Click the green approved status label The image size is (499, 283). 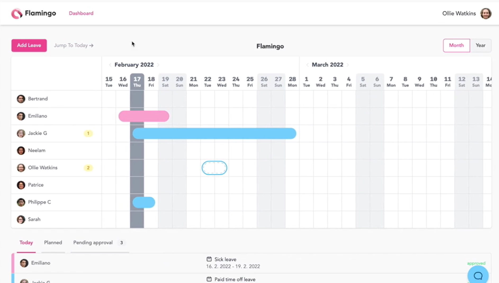tap(476, 263)
